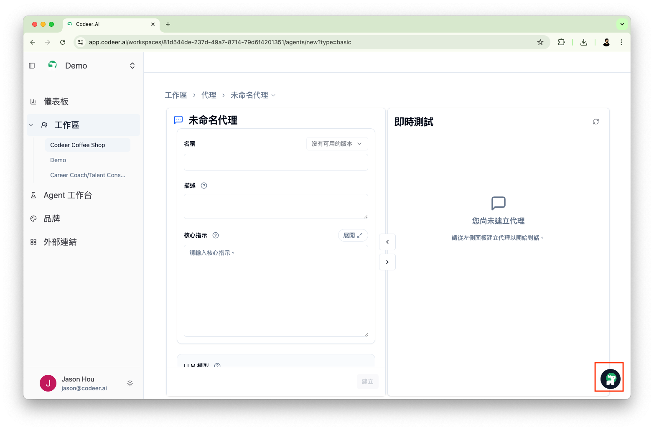Toggle the light/dark theme sun icon

(x=130, y=383)
